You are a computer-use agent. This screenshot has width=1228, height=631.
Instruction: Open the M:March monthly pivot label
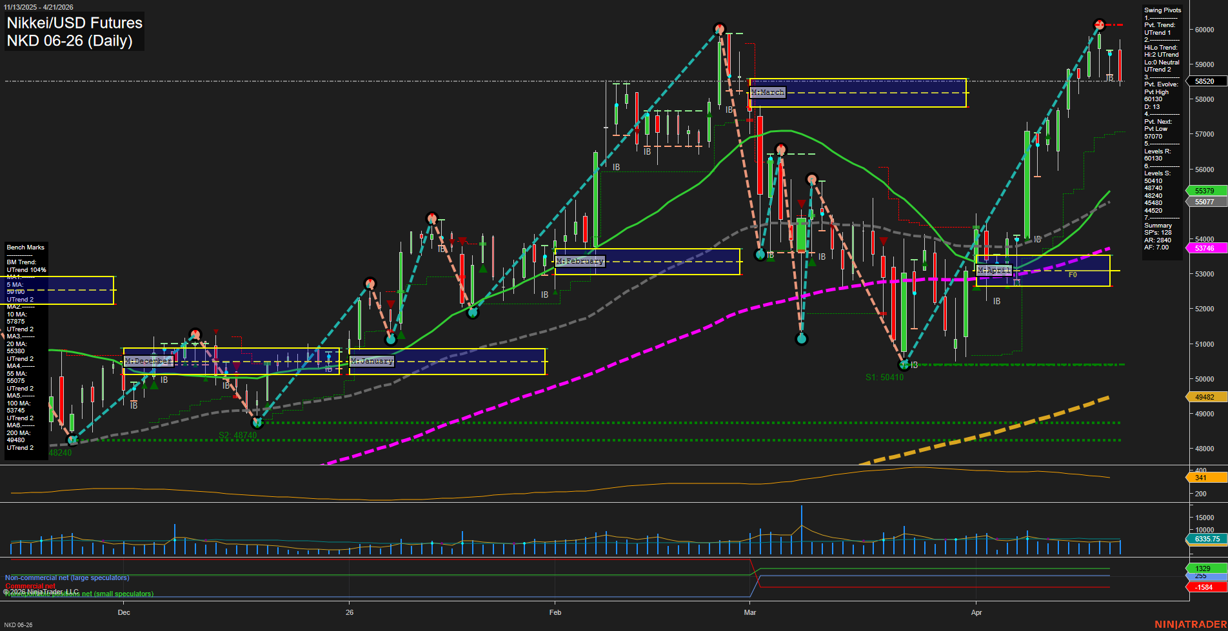tap(767, 93)
